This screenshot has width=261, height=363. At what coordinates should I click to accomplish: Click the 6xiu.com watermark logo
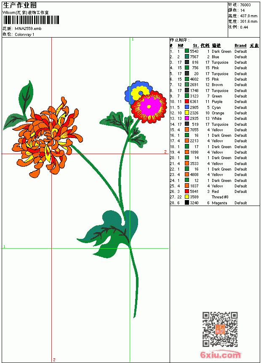pos(220,355)
